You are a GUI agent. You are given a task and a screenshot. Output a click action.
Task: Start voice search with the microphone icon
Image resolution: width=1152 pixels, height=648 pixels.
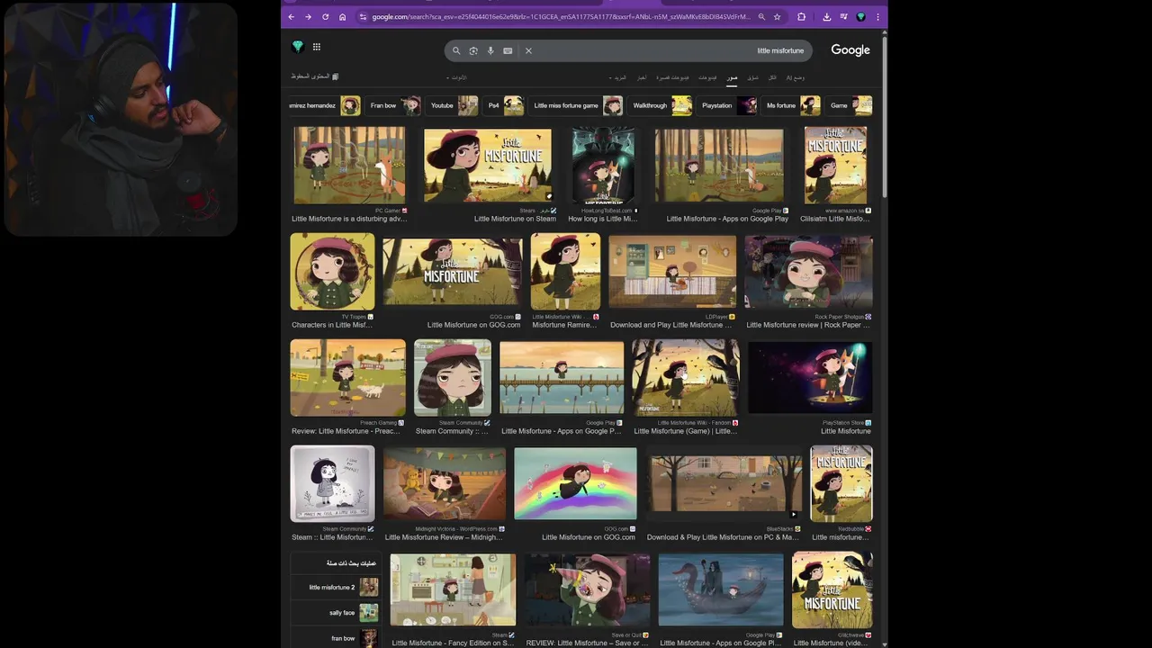(490, 50)
